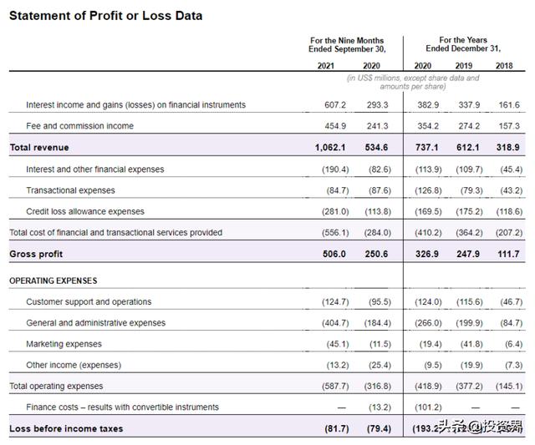This screenshot has height=445, width=535.
Task: Click the Statement of Profit or Loss Data heading
Action: pyautogui.click(x=105, y=16)
